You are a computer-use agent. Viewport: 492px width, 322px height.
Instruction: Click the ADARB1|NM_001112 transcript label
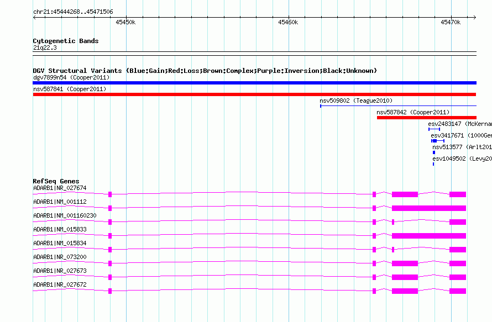tap(60, 202)
